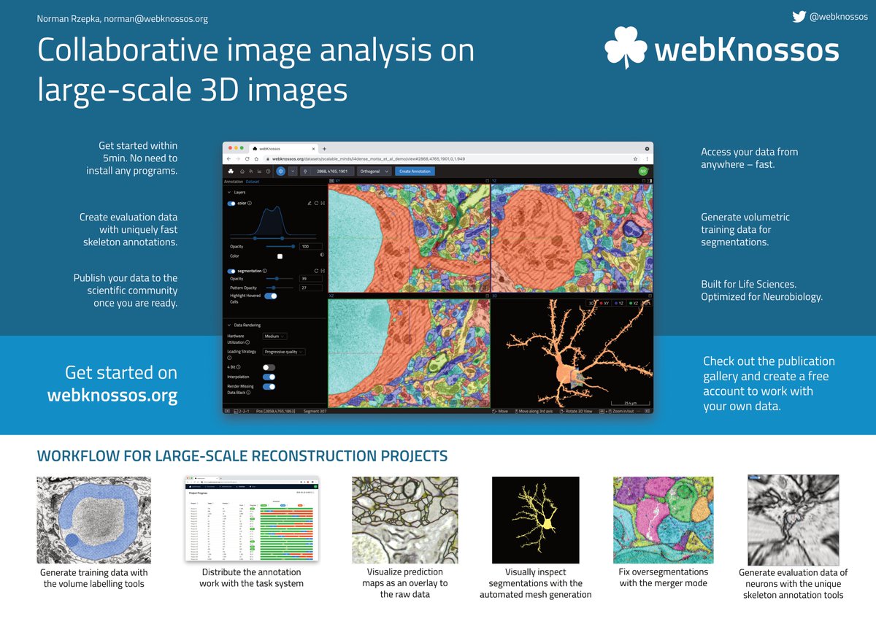Click the blue circular move tool button

280,172
